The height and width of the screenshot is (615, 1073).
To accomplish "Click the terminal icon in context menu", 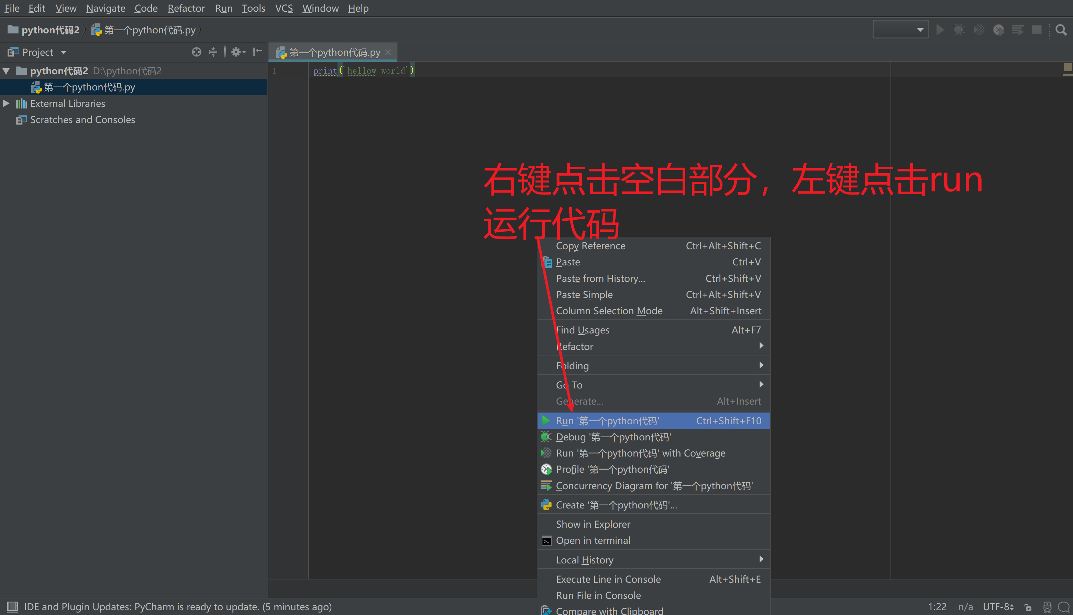I will pyautogui.click(x=546, y=541).
